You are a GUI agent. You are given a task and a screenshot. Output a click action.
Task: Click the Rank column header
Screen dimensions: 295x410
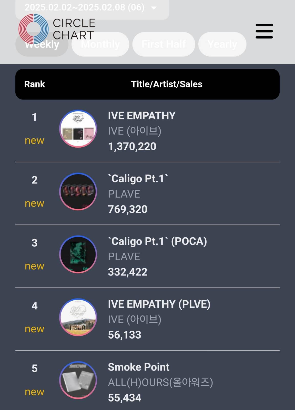[x=35, y=84]
